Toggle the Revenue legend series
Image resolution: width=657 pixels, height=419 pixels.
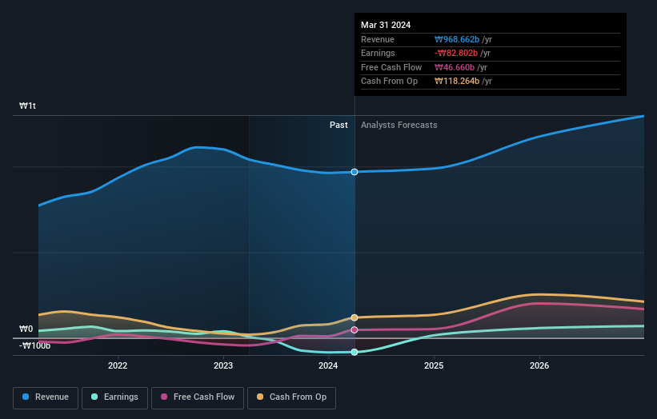tap(46, 397)
